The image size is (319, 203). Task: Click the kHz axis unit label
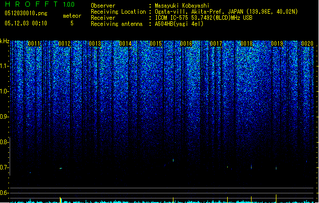[x=5, y=41]
